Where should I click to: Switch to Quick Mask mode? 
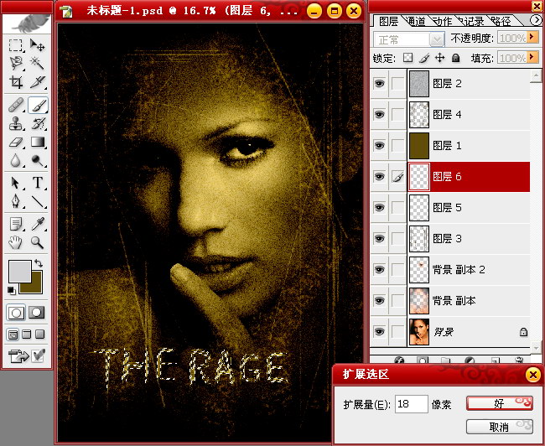pyautogui.click(x=37, y=313)
